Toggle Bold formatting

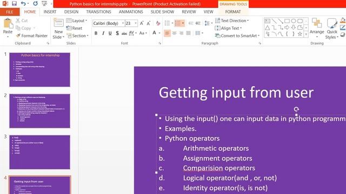coord(96,33)
